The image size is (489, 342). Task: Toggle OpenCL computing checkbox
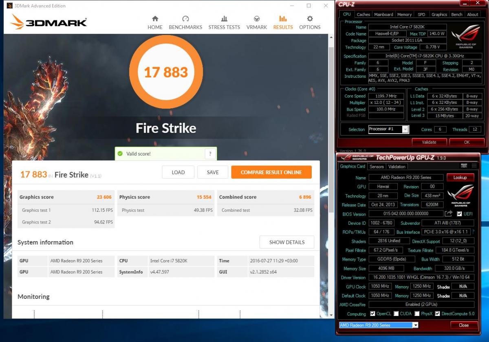(x=372, y=313)
